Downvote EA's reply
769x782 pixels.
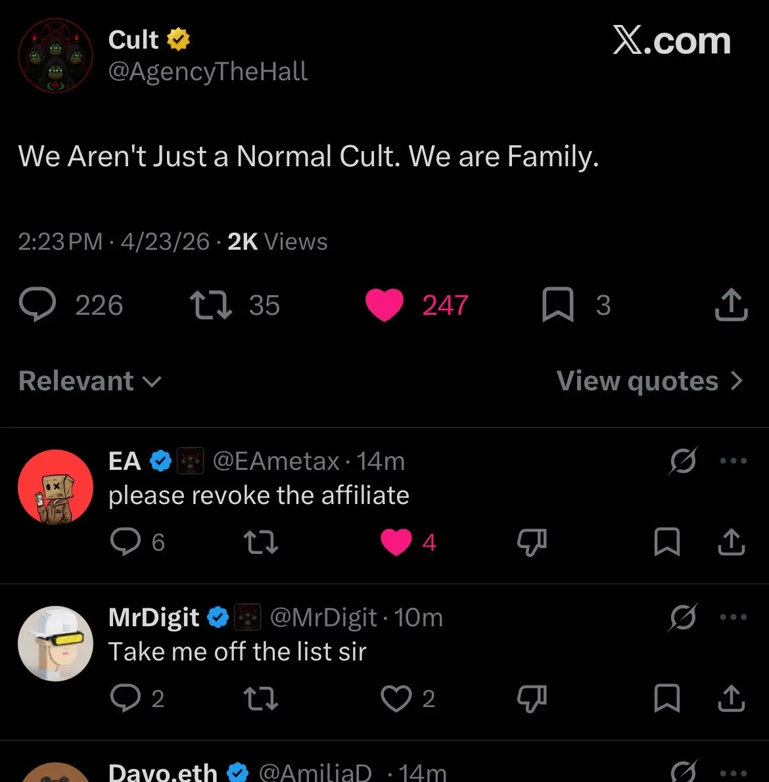(x=532, y=542)
